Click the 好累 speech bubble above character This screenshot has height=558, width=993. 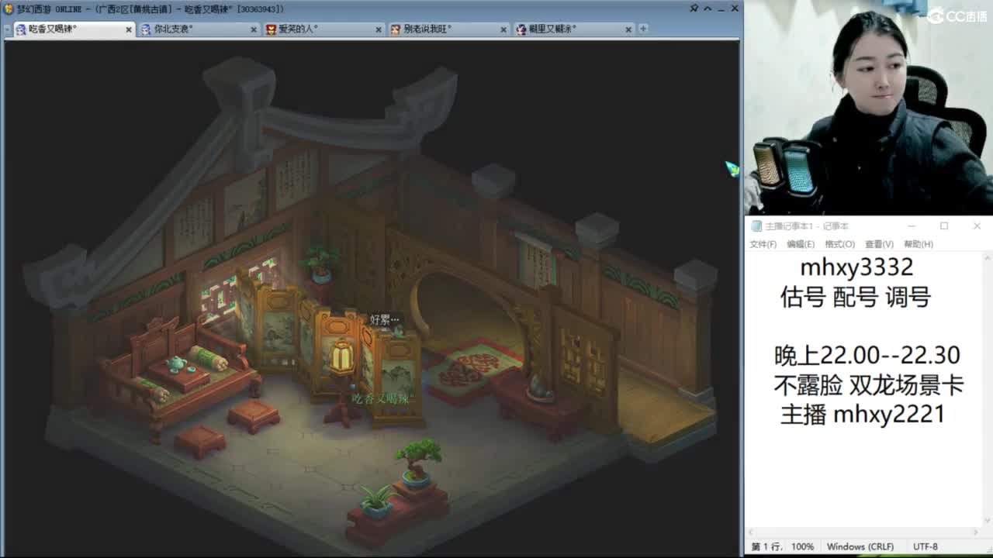tap(385, 320)
